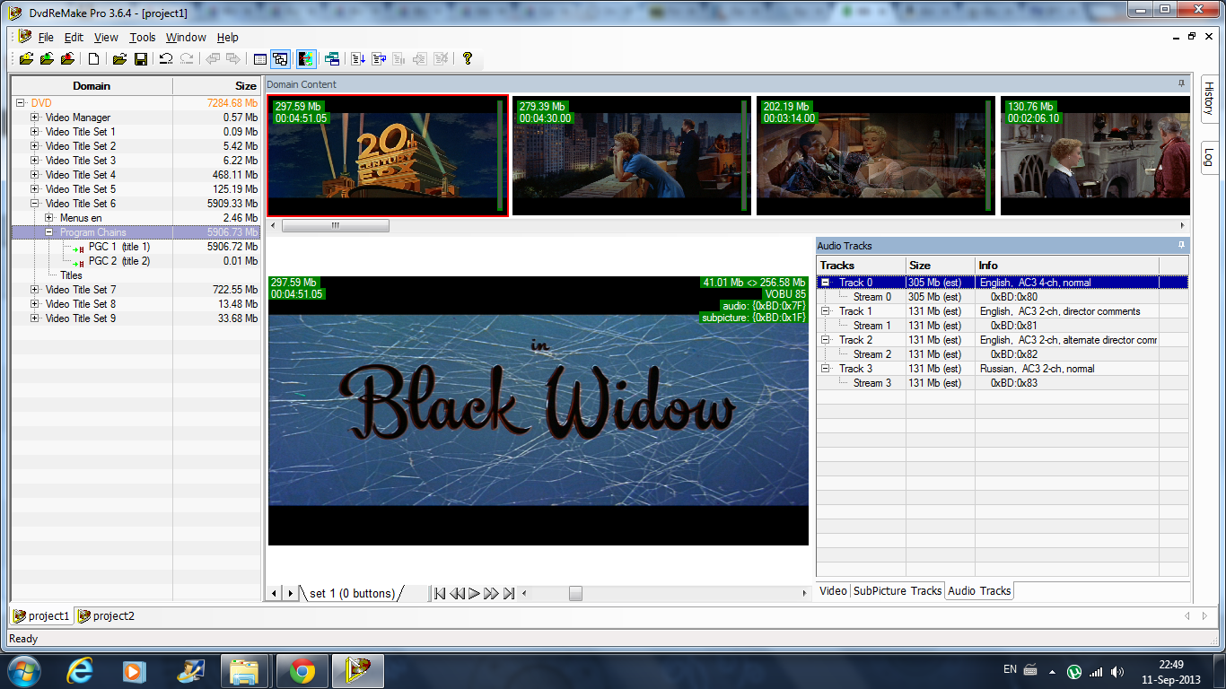Screen dimensions: 1226x689
Task: Open the History side panel
Action: click(x=1208, y=99)
